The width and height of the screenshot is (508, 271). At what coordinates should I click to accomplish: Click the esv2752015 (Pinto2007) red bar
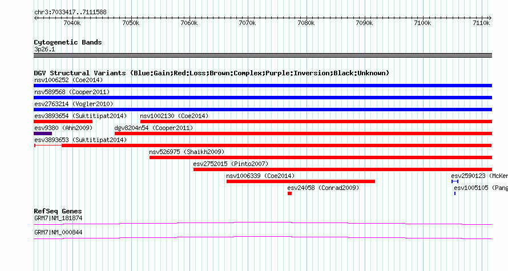click(343, 169)
